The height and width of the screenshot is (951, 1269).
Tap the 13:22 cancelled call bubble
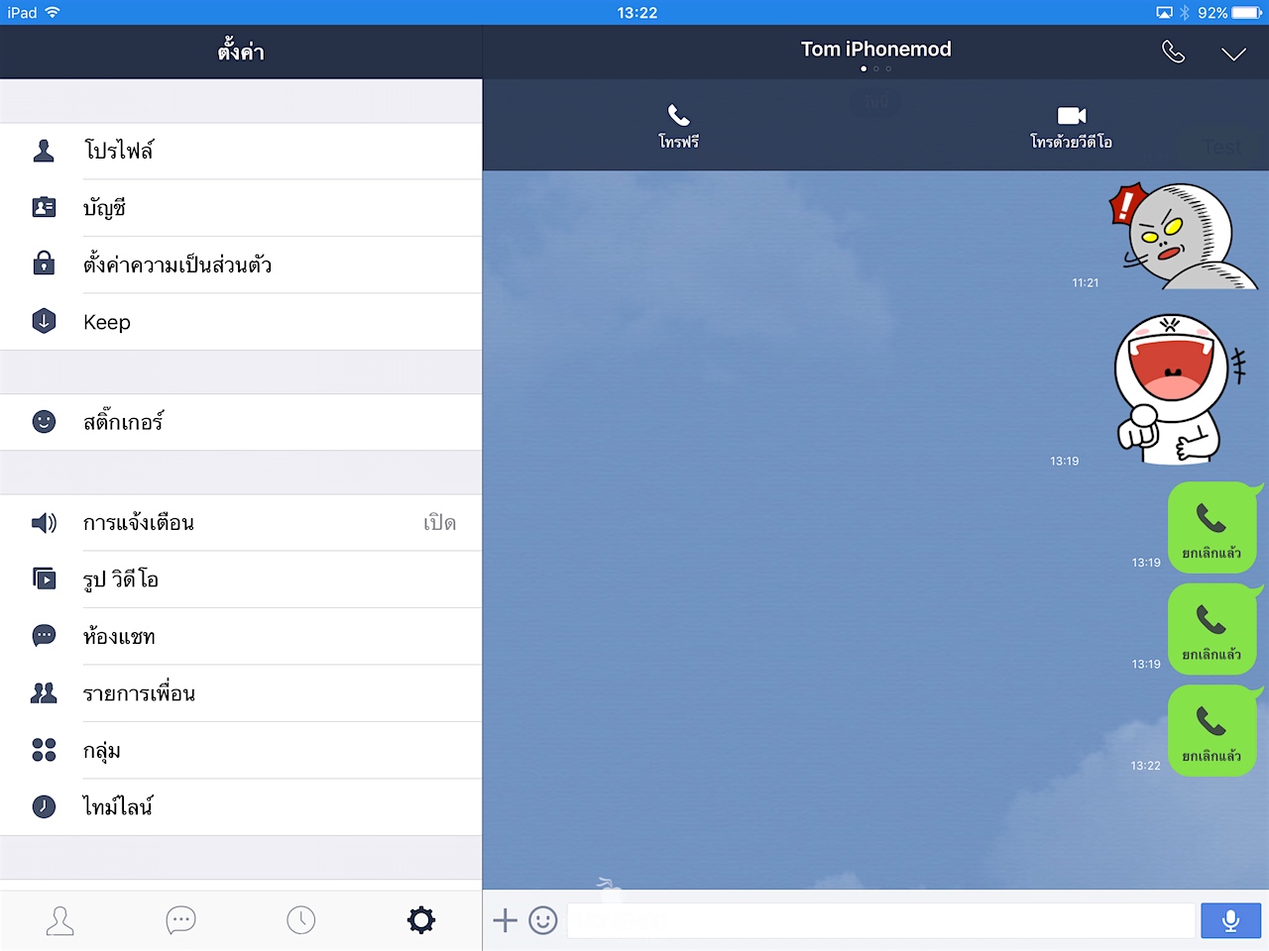(1211, 731)
